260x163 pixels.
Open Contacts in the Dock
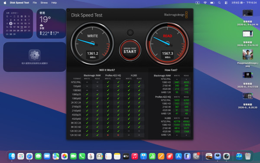[x=100, y=156]
